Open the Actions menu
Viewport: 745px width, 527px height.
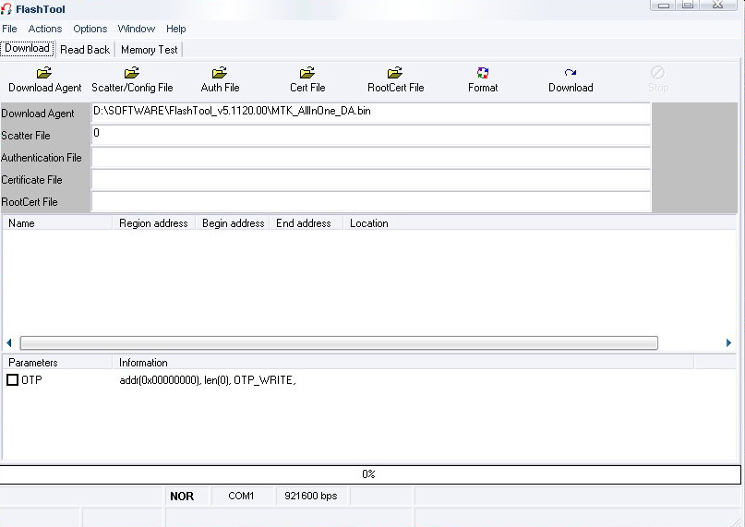pyautogui.click(x=45, y=29)
